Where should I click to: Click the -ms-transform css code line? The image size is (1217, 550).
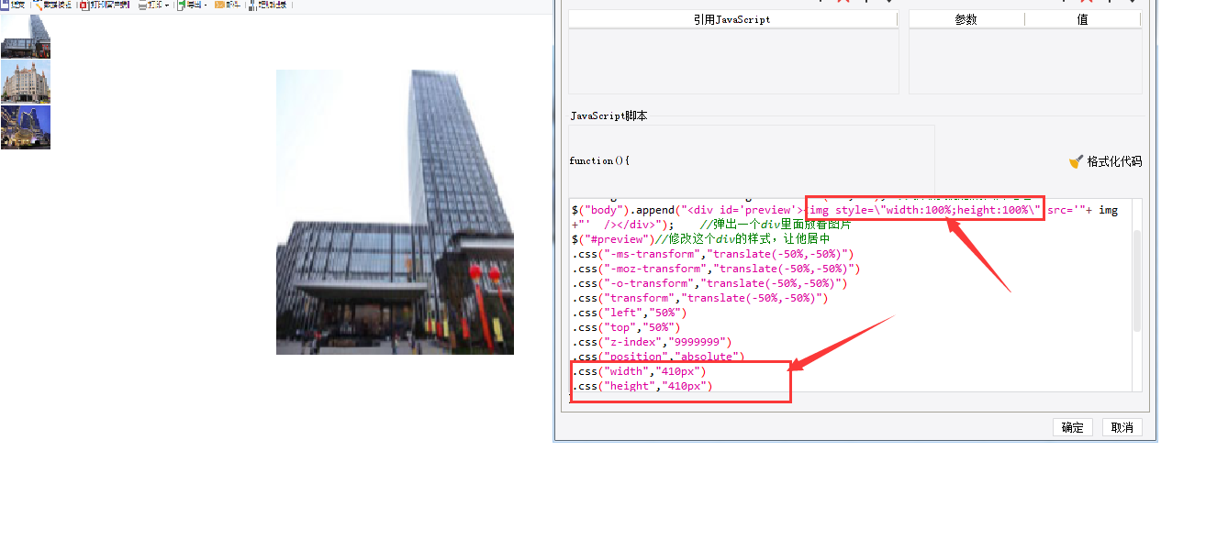coord(712,254)
